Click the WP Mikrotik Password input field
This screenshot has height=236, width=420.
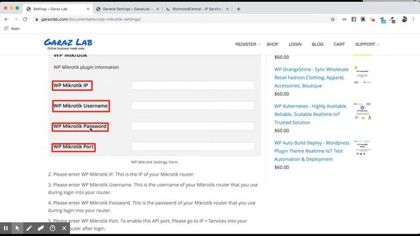(193, 126)
